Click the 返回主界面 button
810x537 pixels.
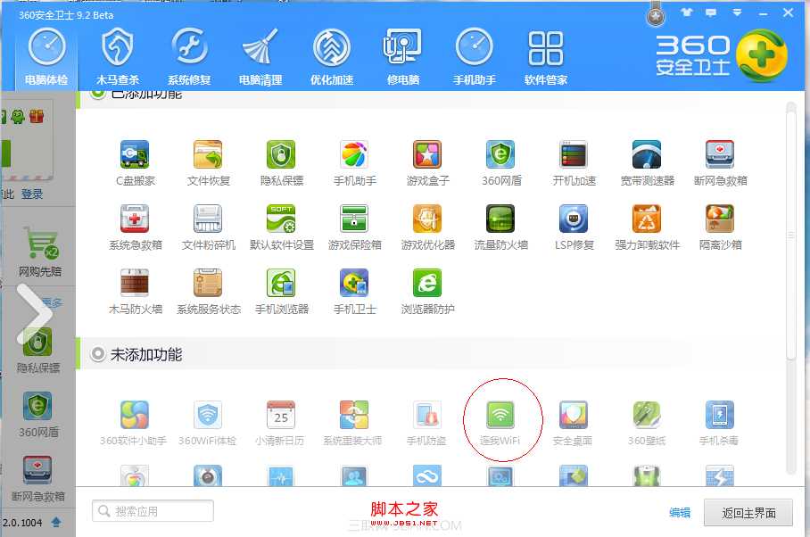pyautogui.click(x=748, y=513)
